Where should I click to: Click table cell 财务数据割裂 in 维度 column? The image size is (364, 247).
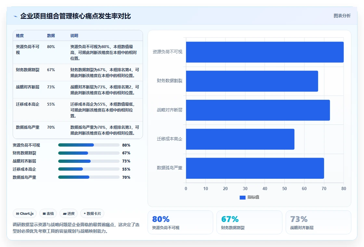28,70
